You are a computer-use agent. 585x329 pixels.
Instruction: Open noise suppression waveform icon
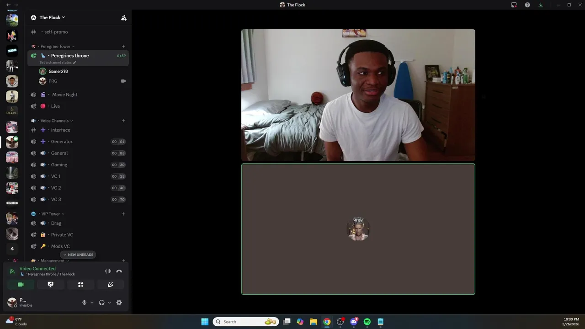coord(108,271)
